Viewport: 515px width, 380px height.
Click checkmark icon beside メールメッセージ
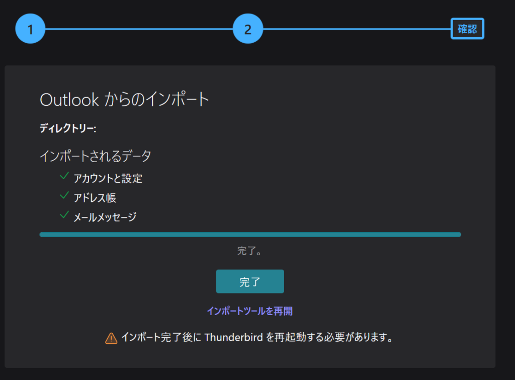[64, 215]
